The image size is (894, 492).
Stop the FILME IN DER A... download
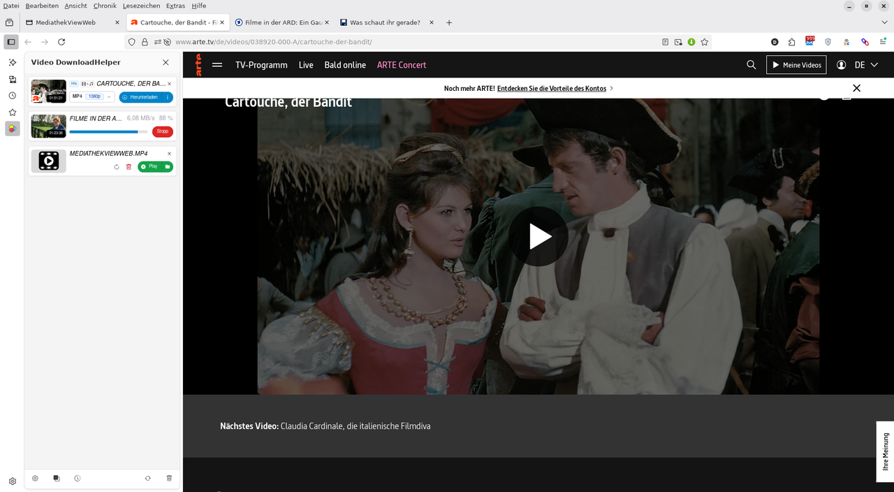tap(163, 131)
